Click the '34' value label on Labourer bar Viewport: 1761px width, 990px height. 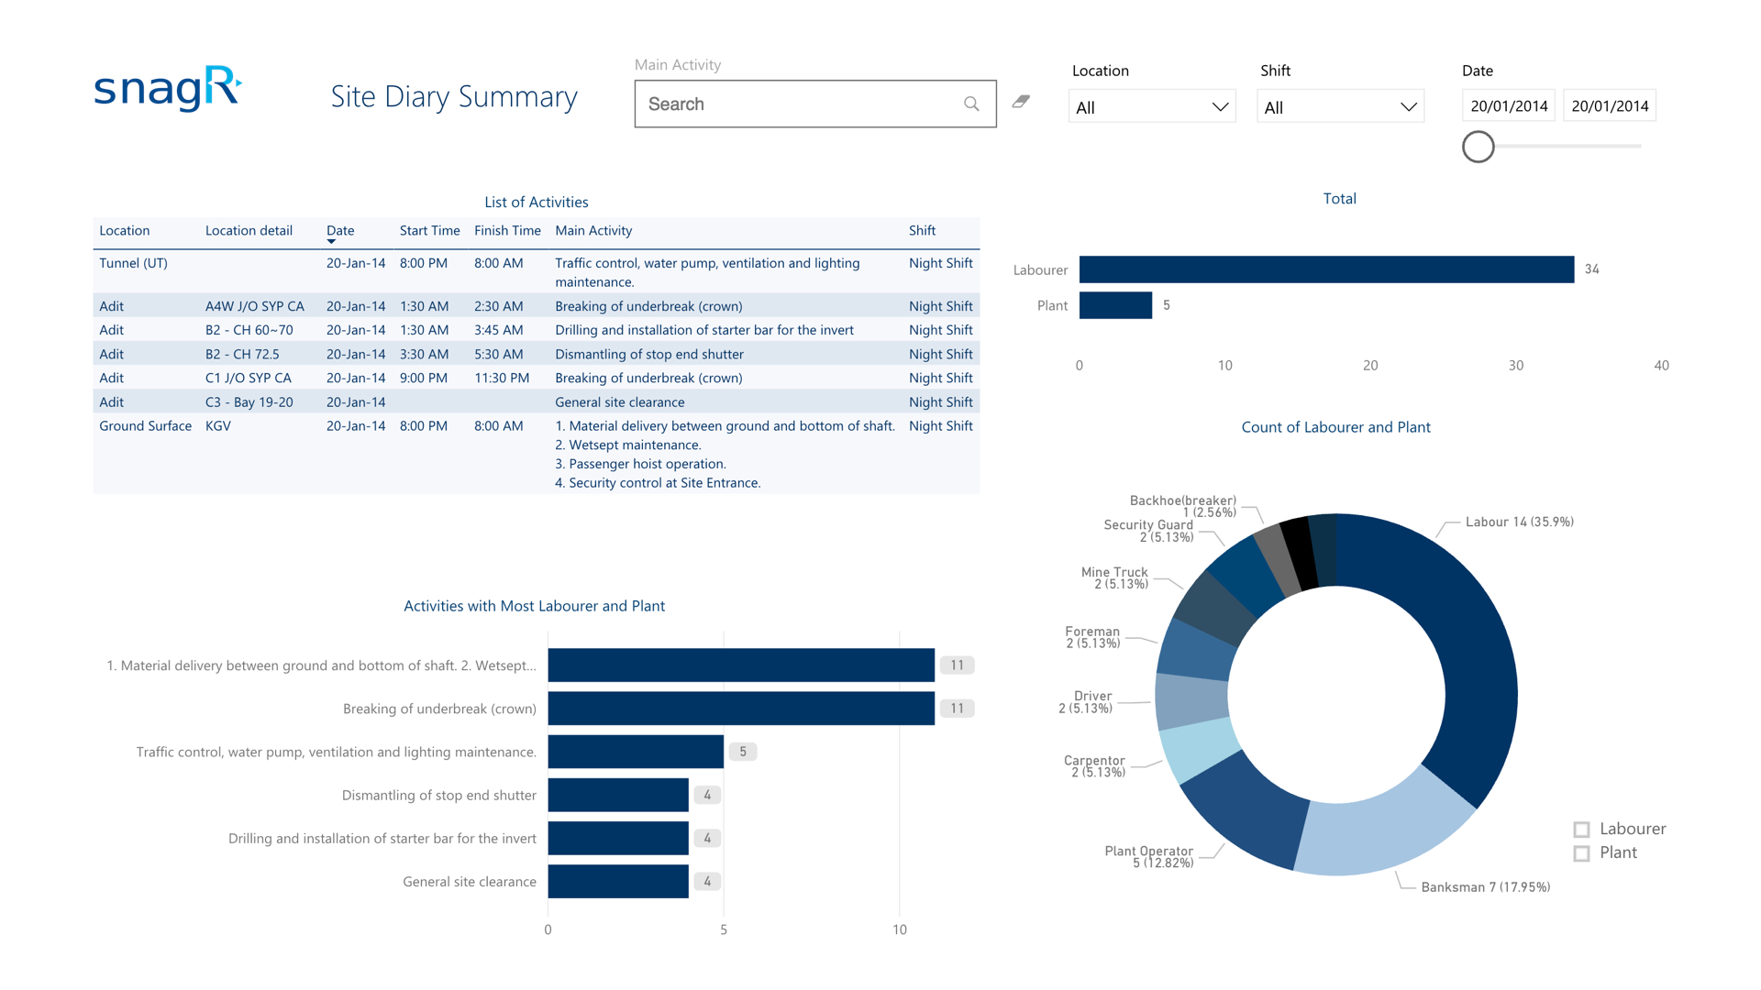(x=1592, y=269)
